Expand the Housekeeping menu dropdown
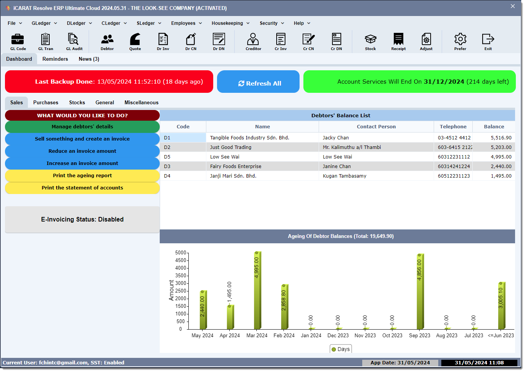 click(231, 23)
